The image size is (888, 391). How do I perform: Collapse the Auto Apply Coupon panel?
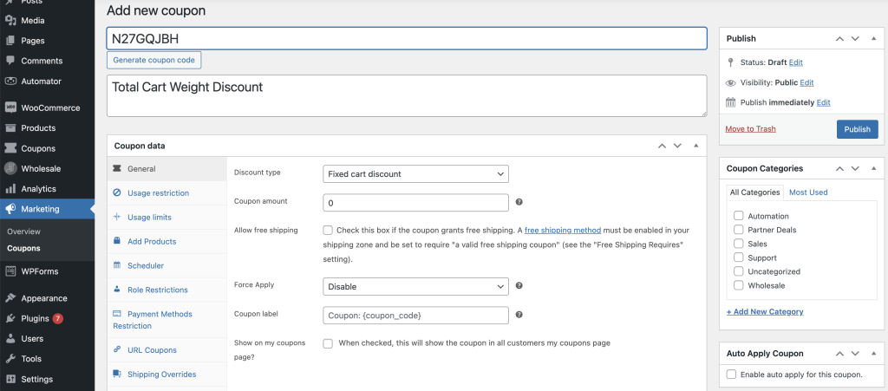pyautogui.click(x=874, y=353)
